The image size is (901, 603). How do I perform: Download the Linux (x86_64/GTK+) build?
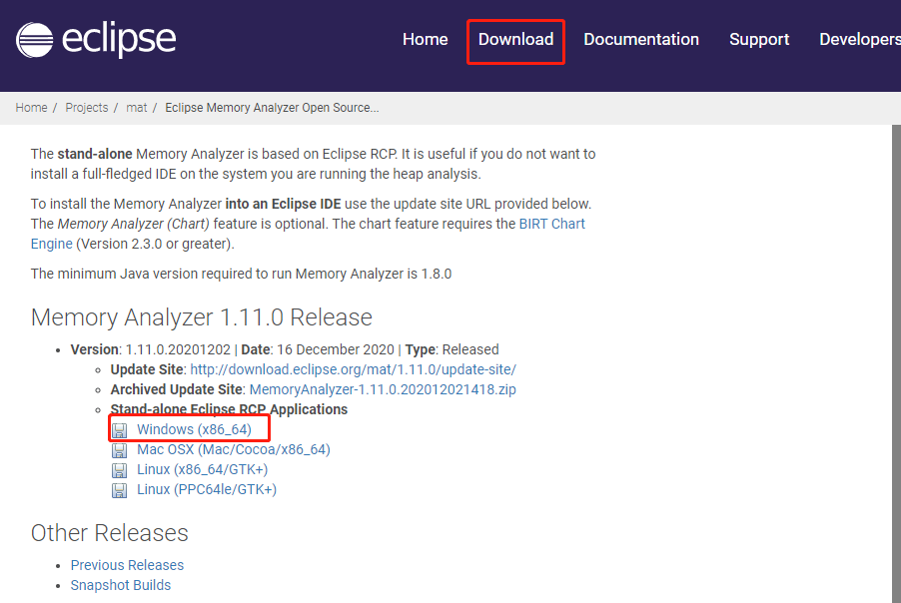click(x=202, y=470)
